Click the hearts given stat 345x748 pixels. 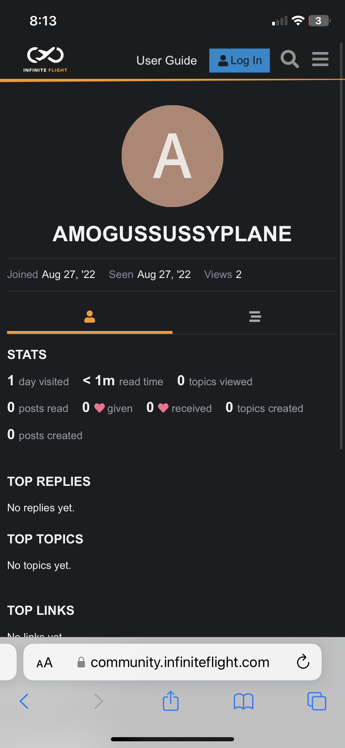107,408
